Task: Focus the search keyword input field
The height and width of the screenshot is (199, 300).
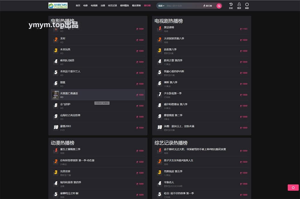Action: coord(184,6)
